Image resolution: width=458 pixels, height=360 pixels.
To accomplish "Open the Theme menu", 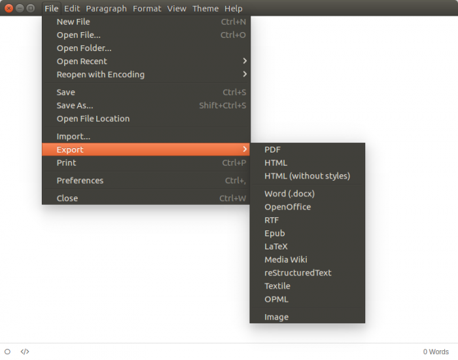I will [205, 9].
